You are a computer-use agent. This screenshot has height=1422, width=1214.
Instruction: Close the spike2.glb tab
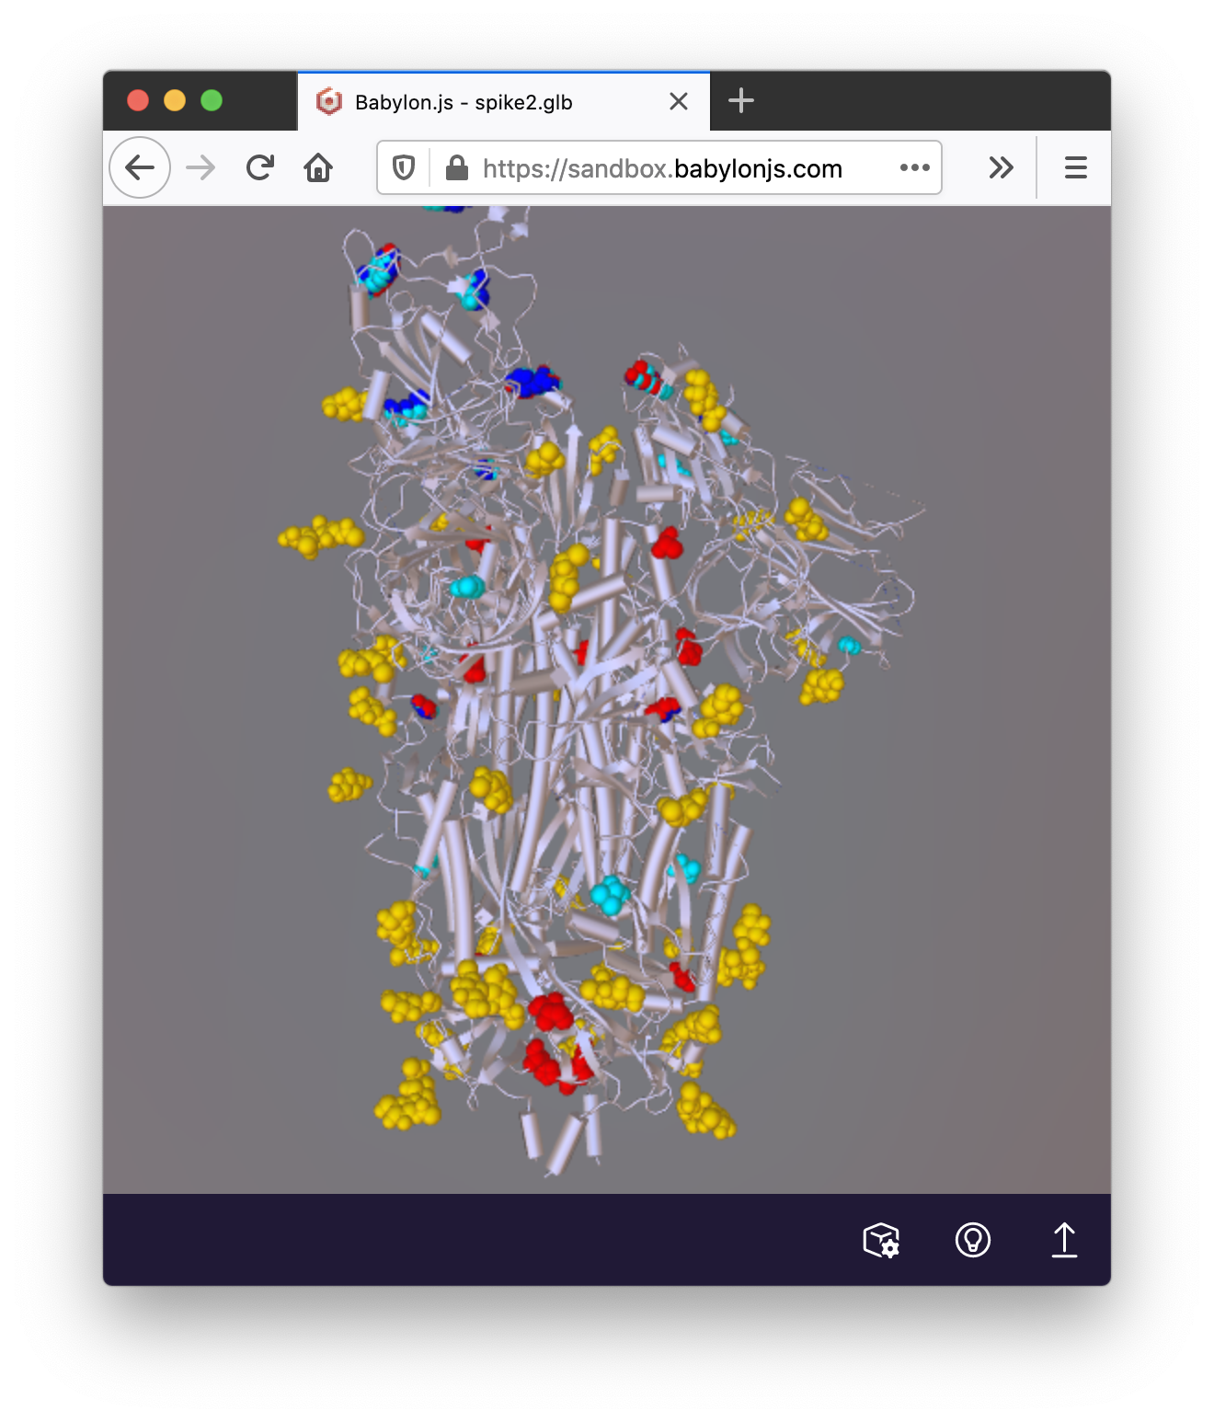[679, 101]
